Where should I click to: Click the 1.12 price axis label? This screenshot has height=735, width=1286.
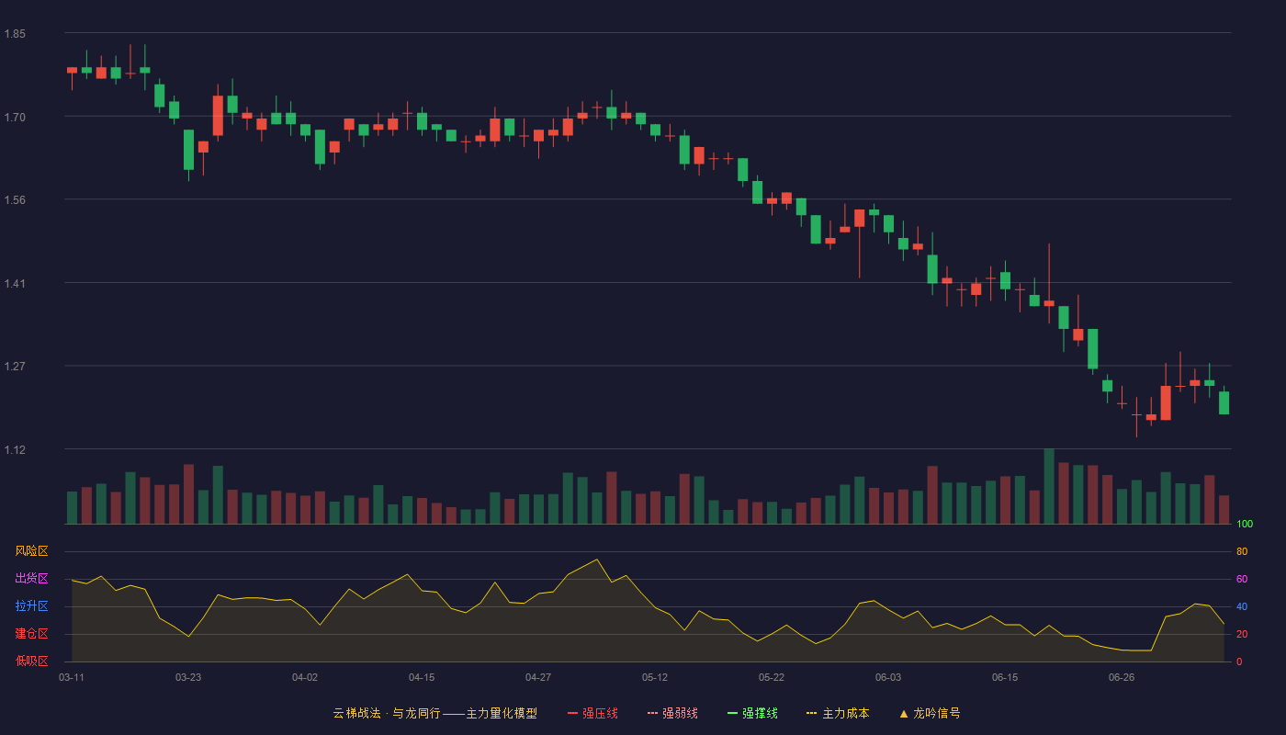(15, 450)
